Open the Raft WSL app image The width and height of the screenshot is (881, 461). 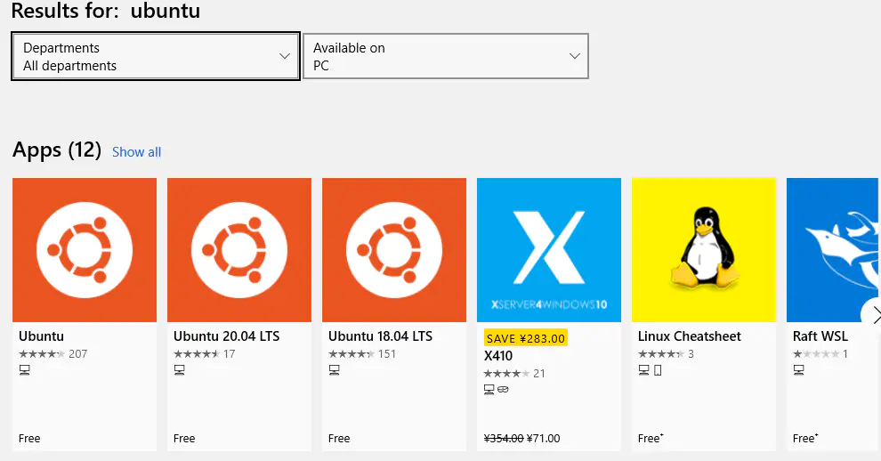click(x=834, y=250)
